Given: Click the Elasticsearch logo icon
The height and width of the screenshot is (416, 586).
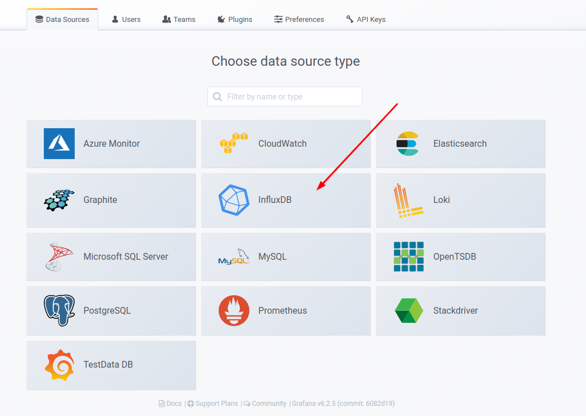Looking at the screenshot, I should [x=407, y=144].
